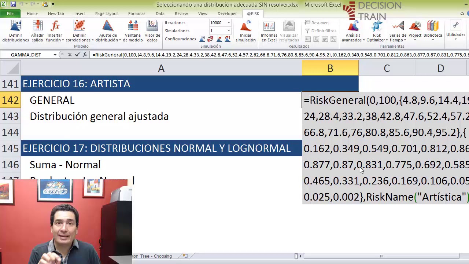This screenshot has width=469, height=264.
Task: Click the Paste clipboard icon in the Quick Access Toolbar
Action: pyautogui.click(x=45, y=4)
